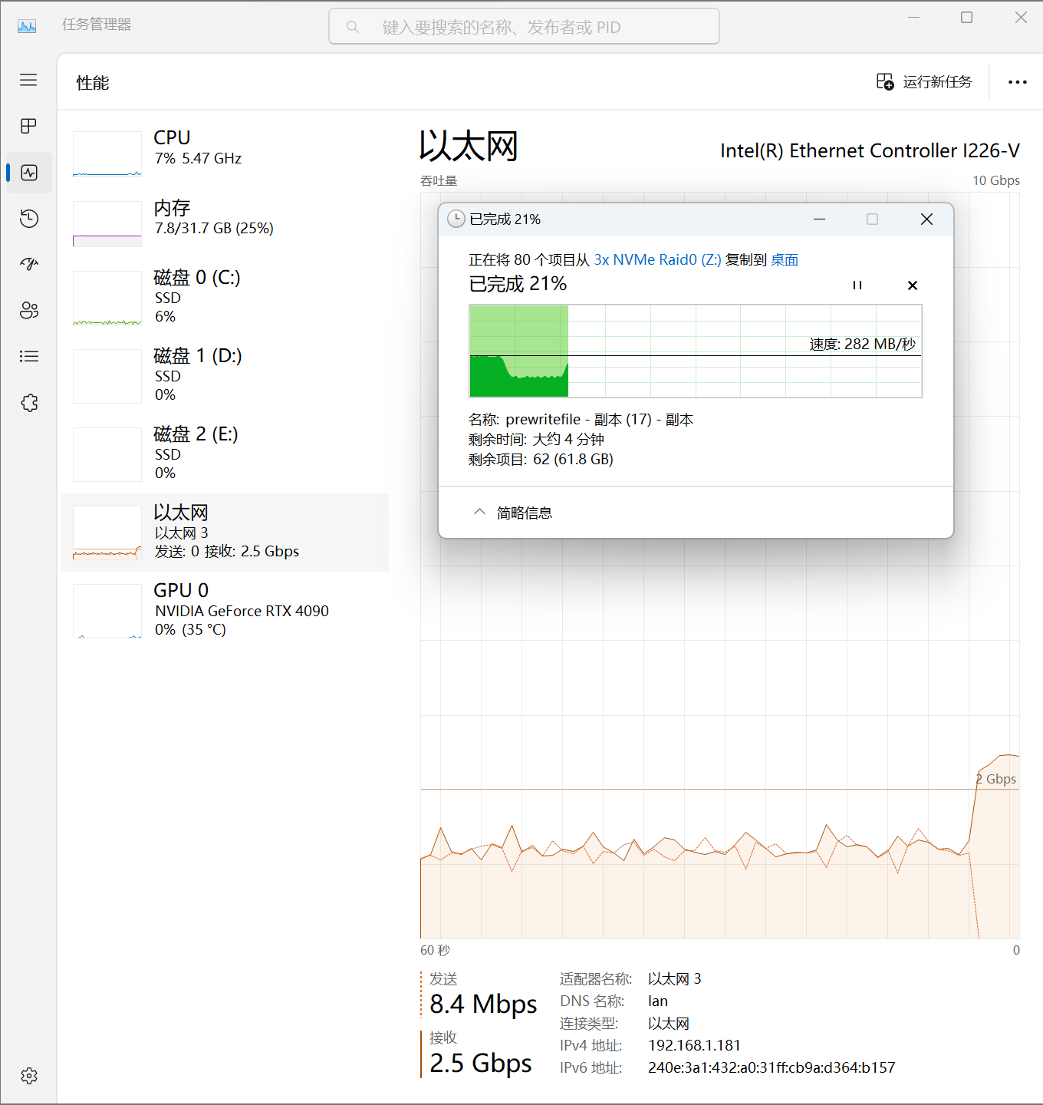Screen dimensions: 1043x1105
Task: Click the IPv6 address value
Action: click(x=772, y=1067)
